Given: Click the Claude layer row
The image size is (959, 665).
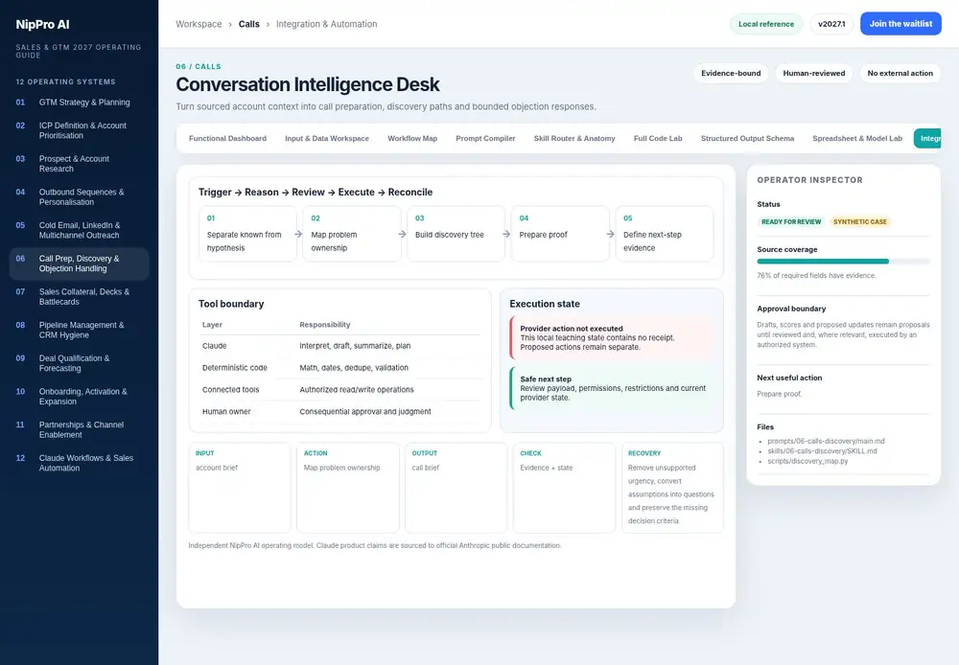Looking at the screenshot, I should [339, 346].
